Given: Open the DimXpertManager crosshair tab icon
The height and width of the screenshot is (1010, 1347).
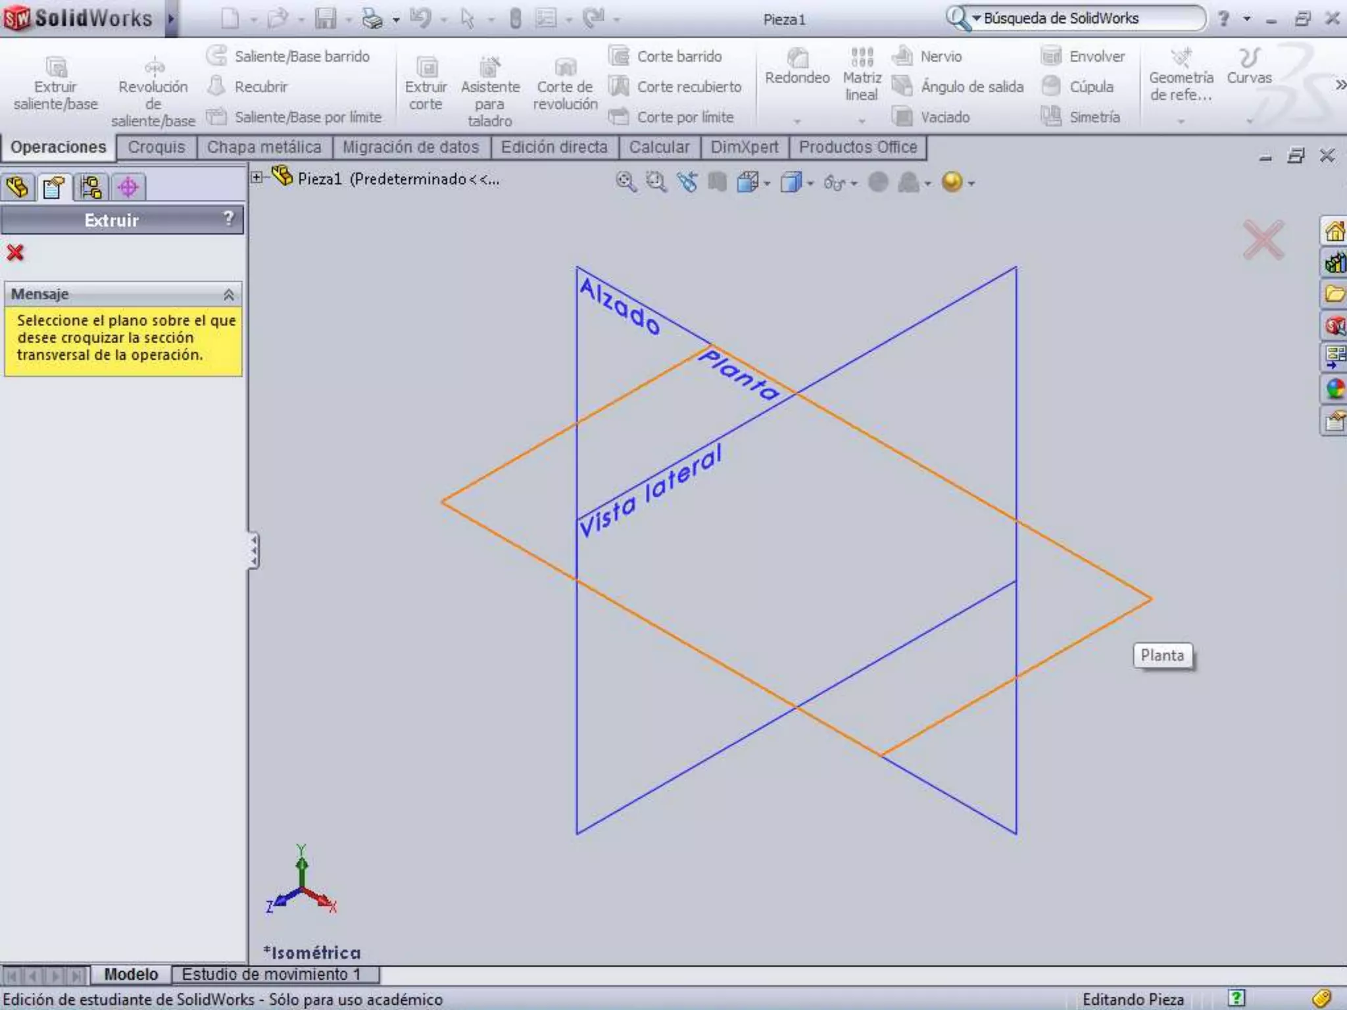Looking at the screenshot, I should pyautogui.click(x=128, y=188).
